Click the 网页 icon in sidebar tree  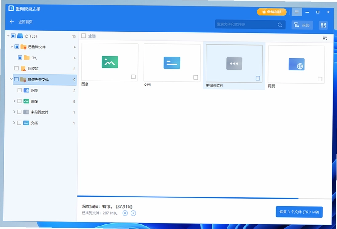pyautogui.click(x=27, y=90)
